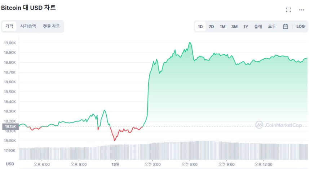Choose the 1Y time range
This screenshot has width=310, height=169.
pyautogui.click(x=246, y=26)
